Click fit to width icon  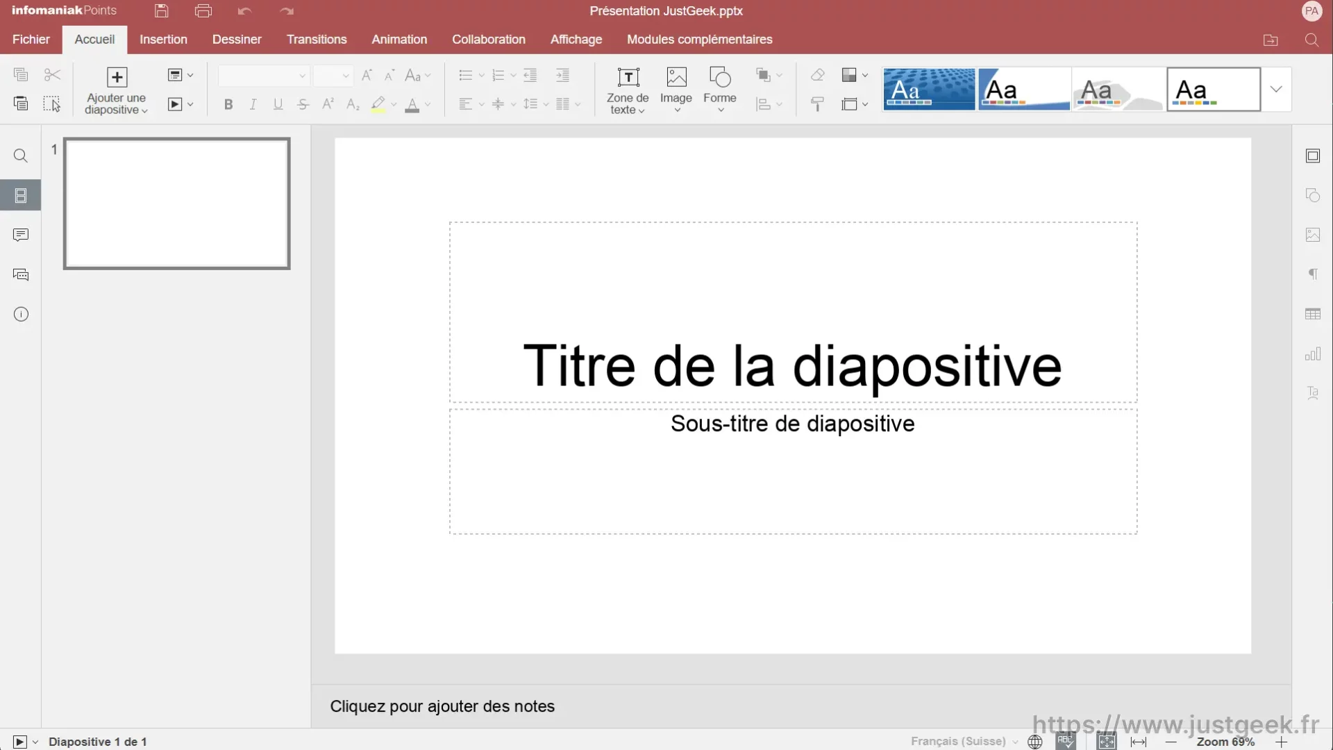tap(1139, 742)
